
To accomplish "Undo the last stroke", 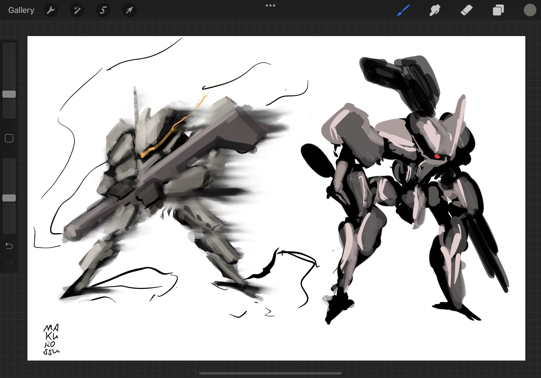I will (9, 246).
